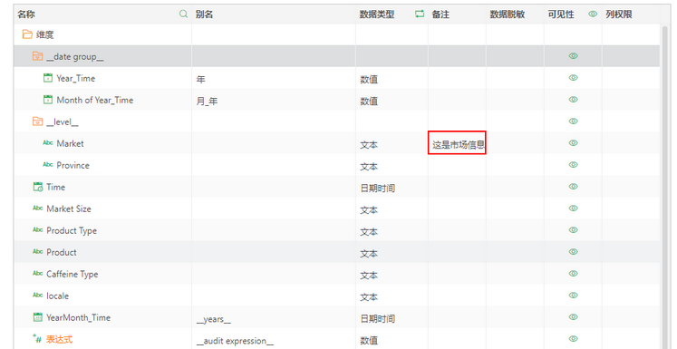Toggle visibility for the __date group__ row
This screenshot has width=677, height=349.
573,55
